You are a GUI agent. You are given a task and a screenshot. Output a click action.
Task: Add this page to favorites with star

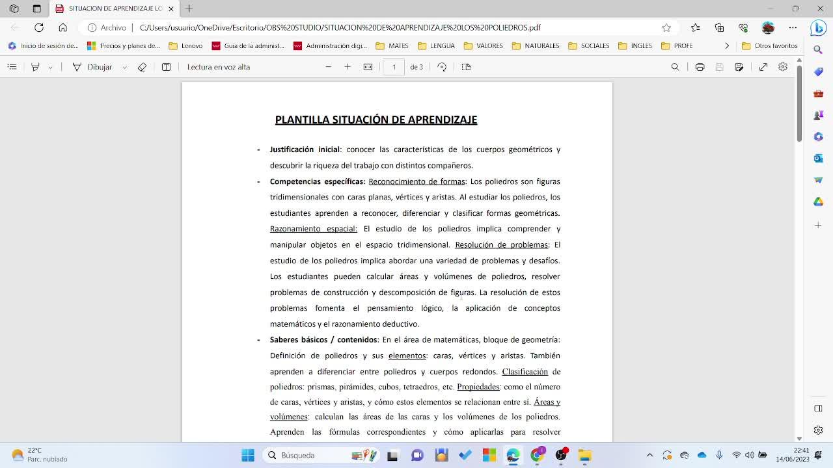click(666, 27)
